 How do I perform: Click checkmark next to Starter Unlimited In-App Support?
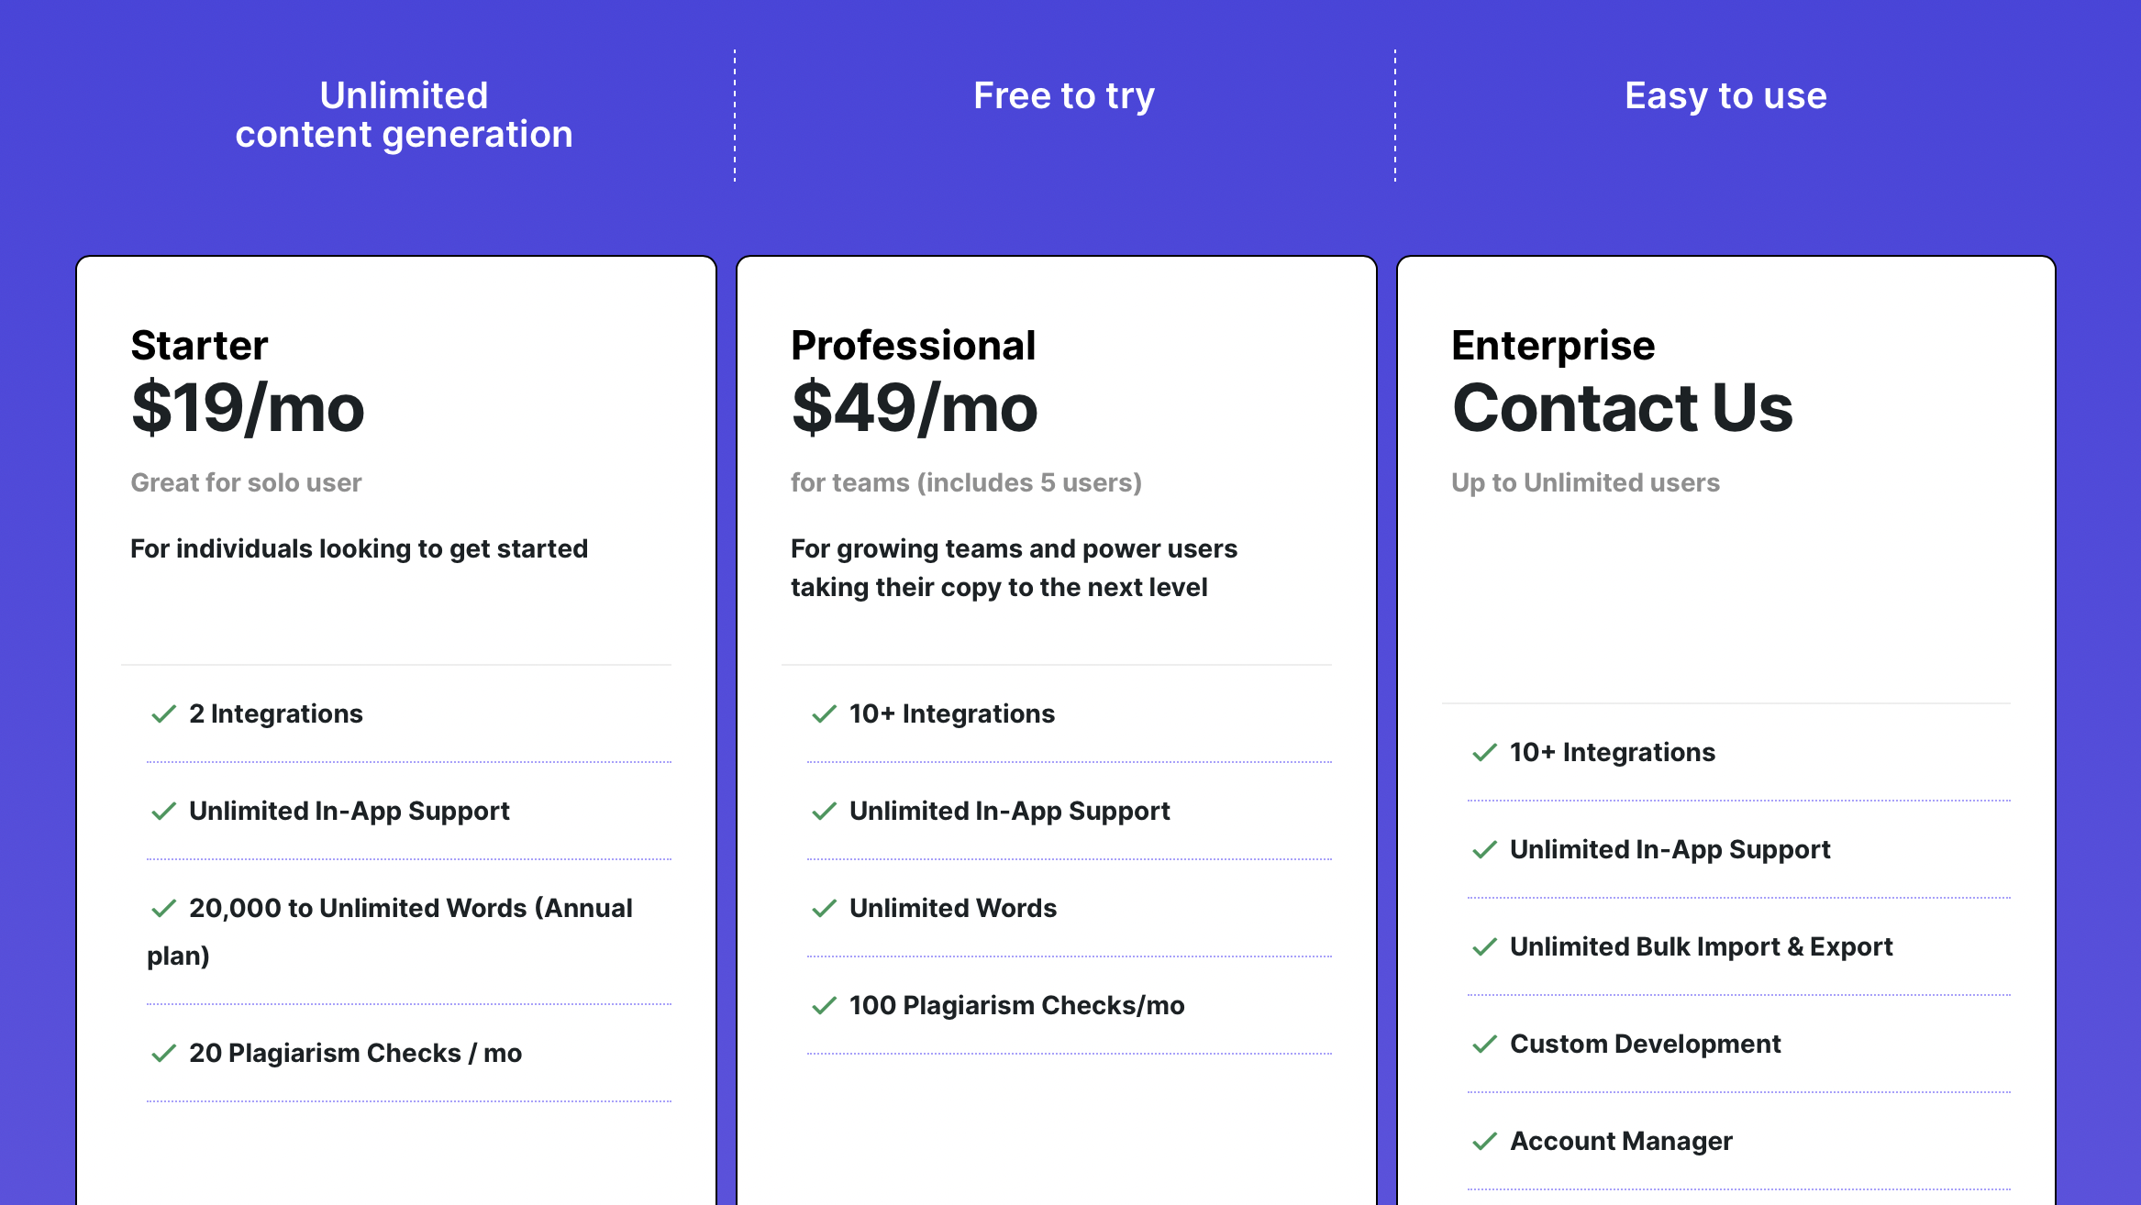click(163, 811)
